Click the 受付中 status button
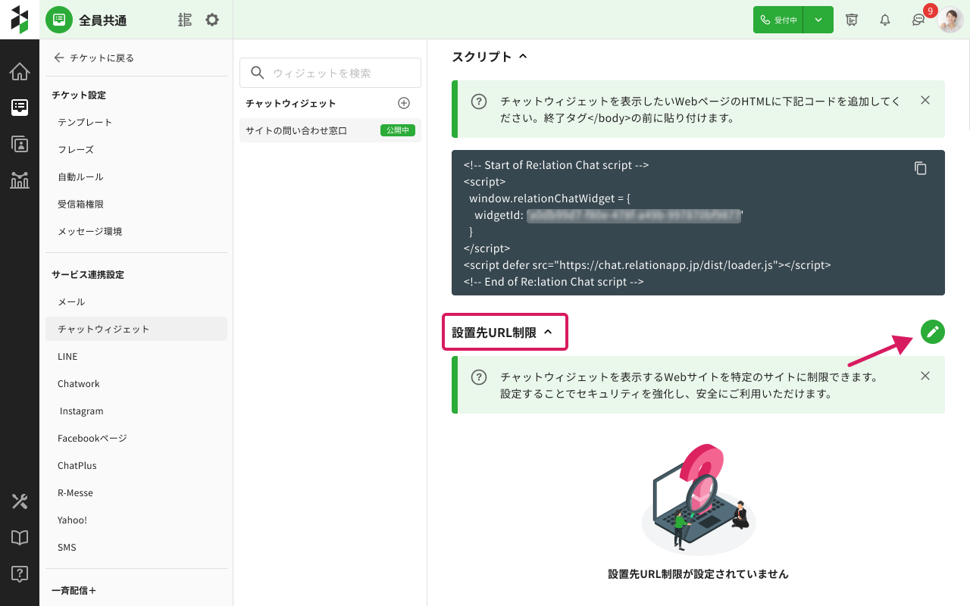970x606 pixels. tap(778, 20)
